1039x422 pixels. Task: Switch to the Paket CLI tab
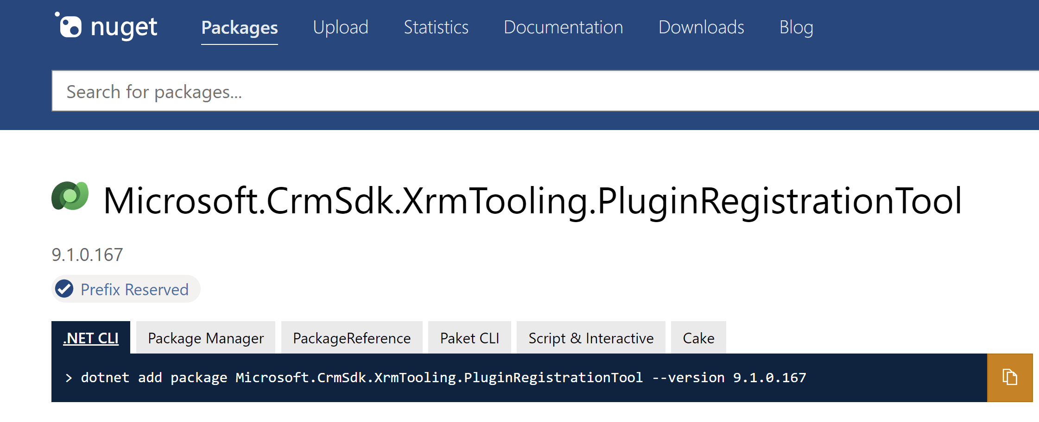pos(469,338)
